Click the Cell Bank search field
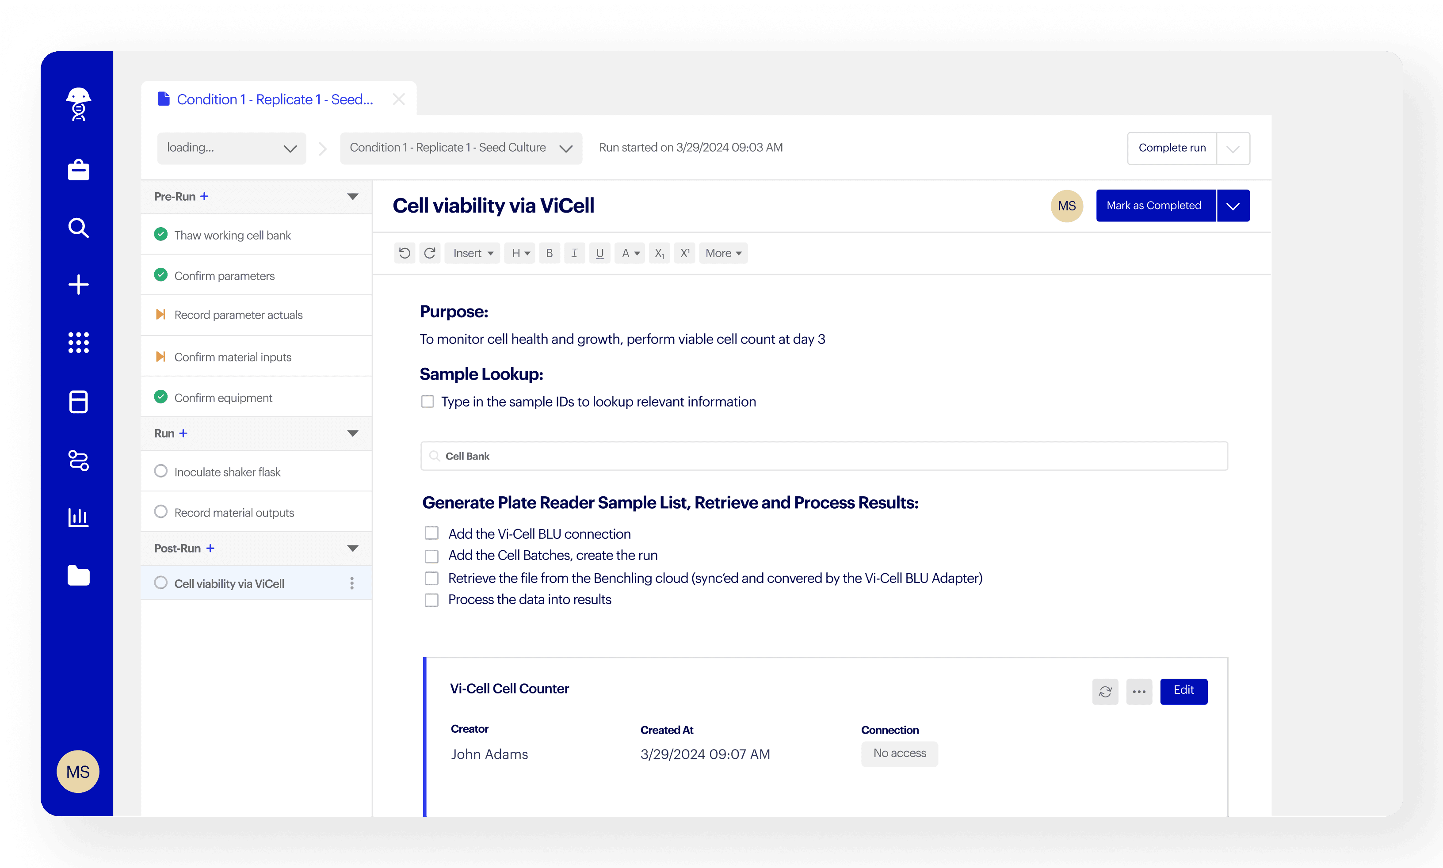Screen dimensions: 1443x868 (x=824, y=456)
